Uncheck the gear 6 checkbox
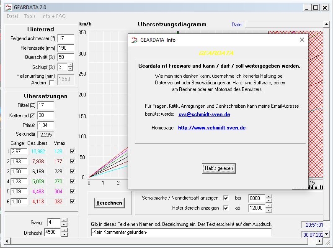 point(72,201)
